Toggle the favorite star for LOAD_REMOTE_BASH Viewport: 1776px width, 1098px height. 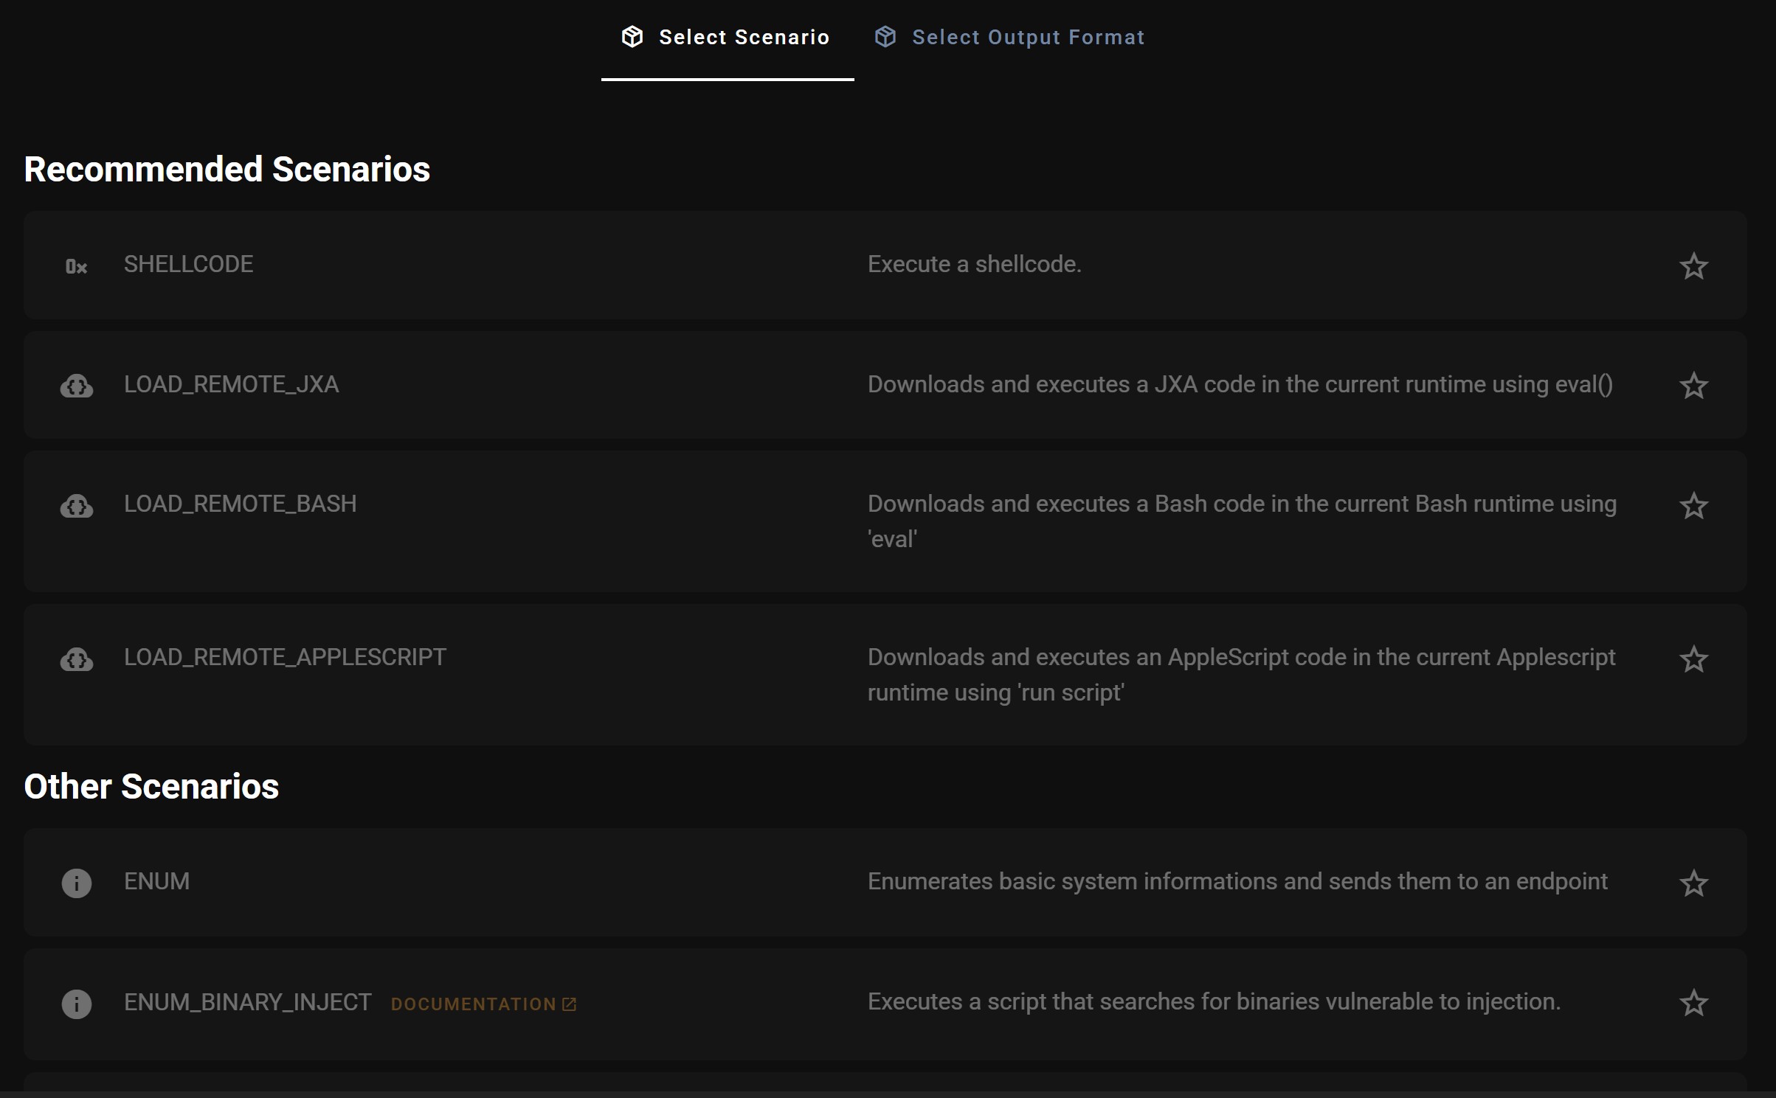(x=1693, y=506)
